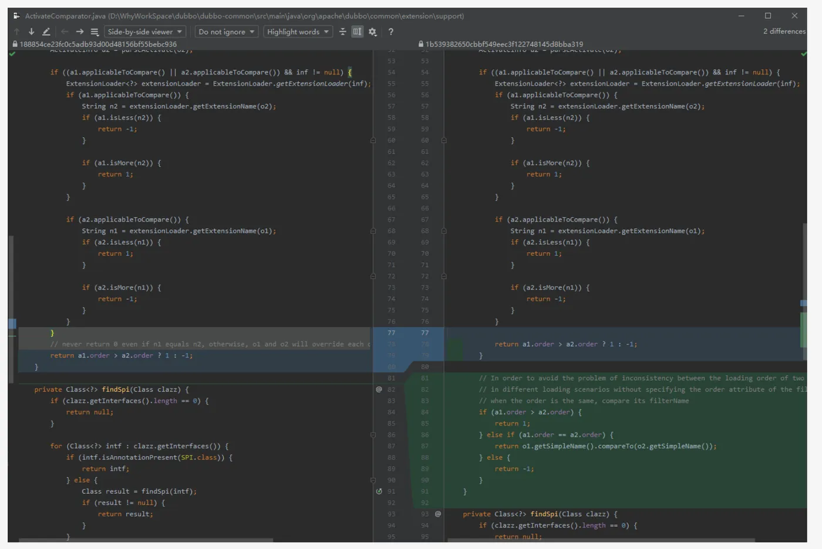Go to previous file with left arrow
822x549 pixels.
[65, 32]
